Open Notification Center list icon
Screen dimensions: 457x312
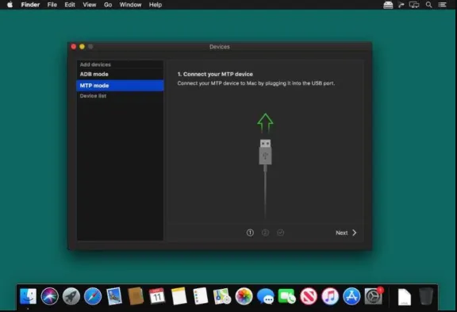(443, 5)
